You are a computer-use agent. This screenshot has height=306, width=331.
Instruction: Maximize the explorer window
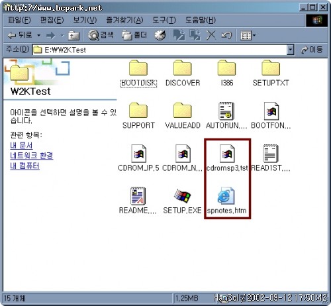click(312, 7)
